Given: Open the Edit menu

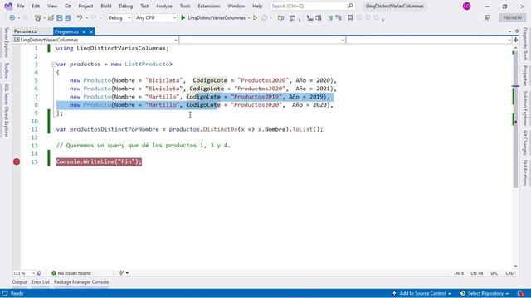Looking at the screenshot, I should (x=36, y=6).
